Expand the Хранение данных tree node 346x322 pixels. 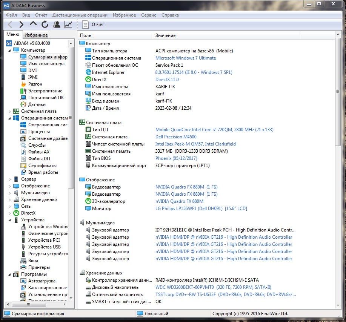pos(9,200)
